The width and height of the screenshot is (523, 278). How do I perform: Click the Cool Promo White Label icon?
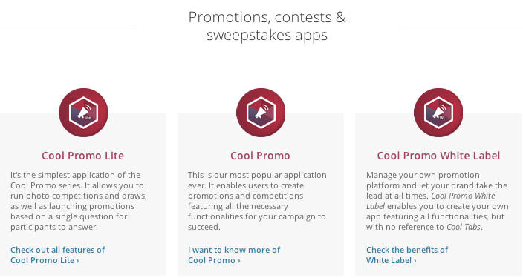point(438,113)
